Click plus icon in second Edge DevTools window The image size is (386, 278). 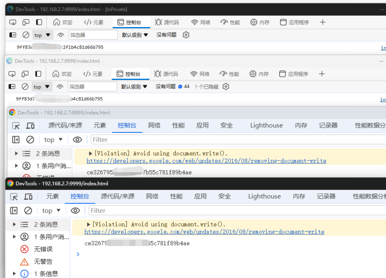(322, 74)
